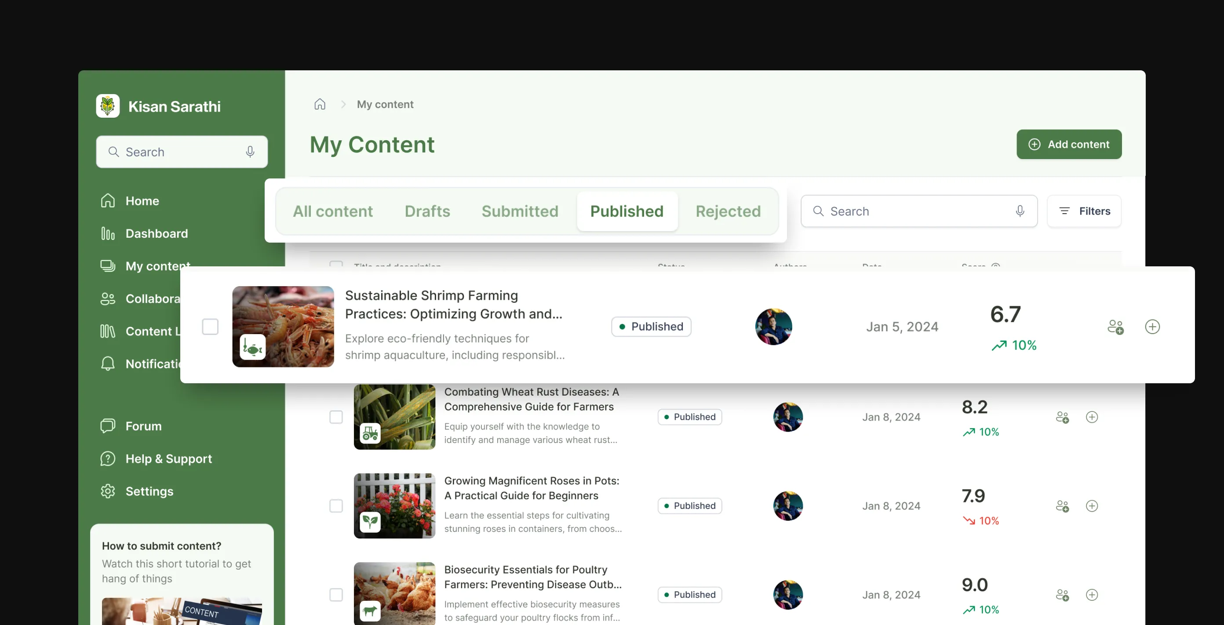
Task: Tick the Wheat Rust Diseases checkbox
Action: coord(336,417)
